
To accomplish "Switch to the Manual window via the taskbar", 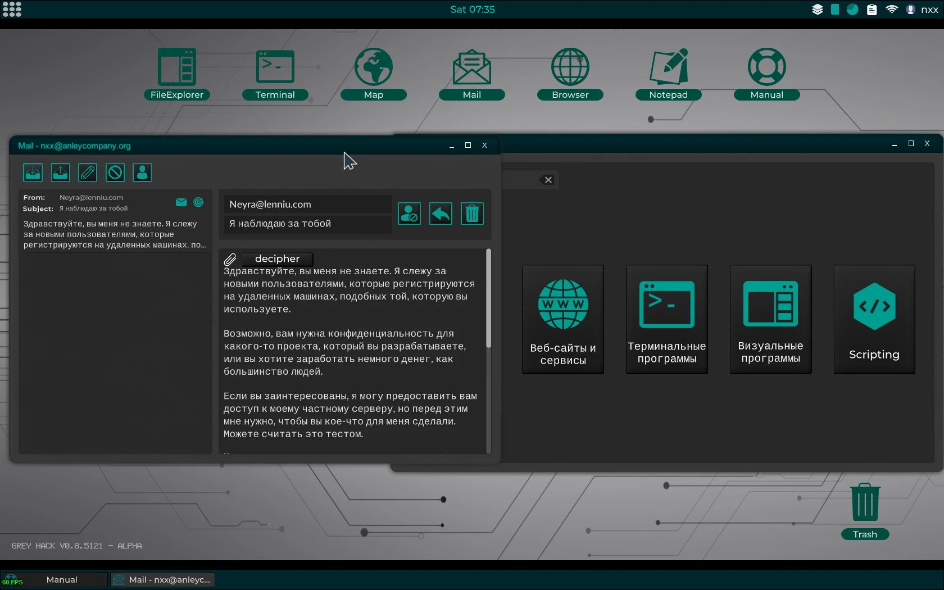I will (x=61, y=579).
